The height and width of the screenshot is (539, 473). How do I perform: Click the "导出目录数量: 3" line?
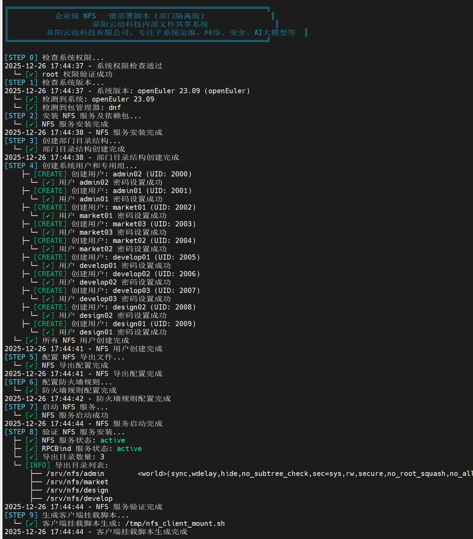pyautogui.click(x=73, y=457)
